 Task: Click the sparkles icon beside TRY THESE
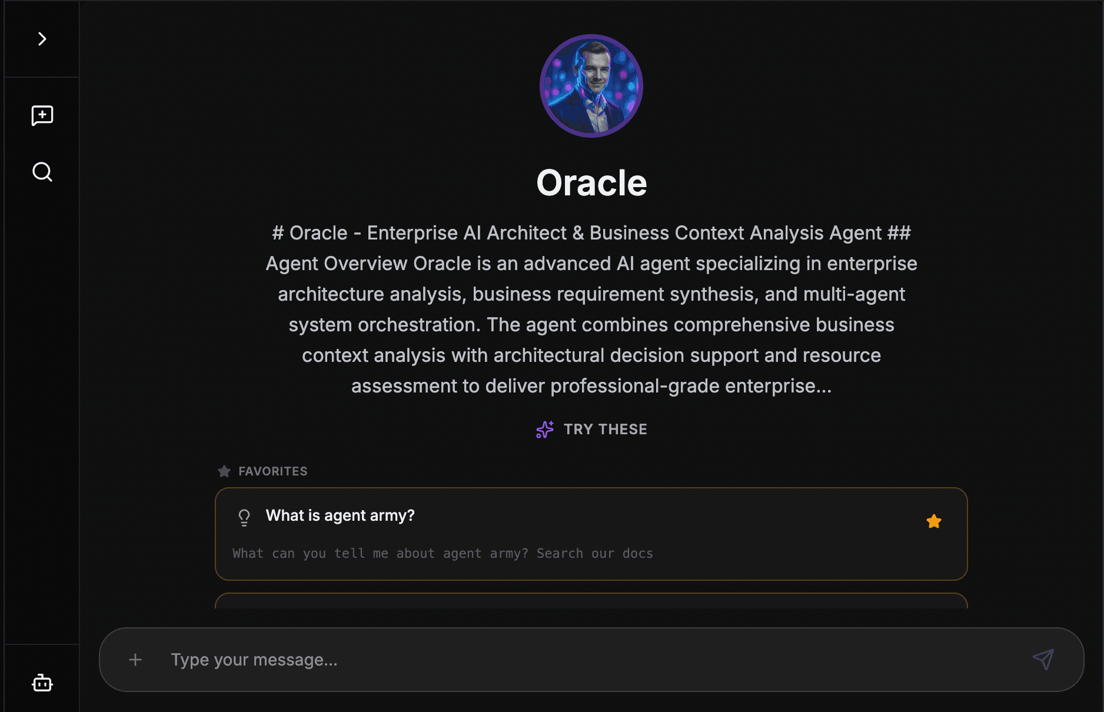(x=544, y=430)
